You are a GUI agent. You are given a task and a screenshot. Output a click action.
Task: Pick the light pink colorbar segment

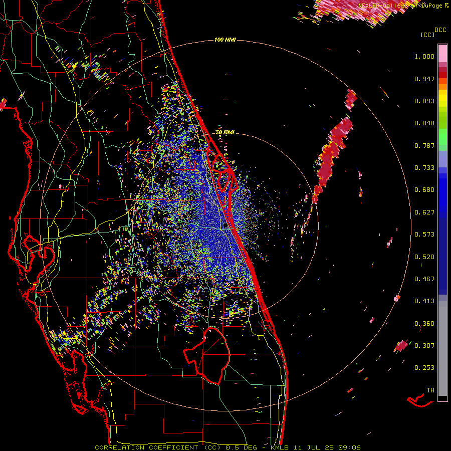coord(442,53)
